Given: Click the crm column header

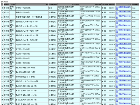Looking at the screenshot, I should tap(123, 4).
